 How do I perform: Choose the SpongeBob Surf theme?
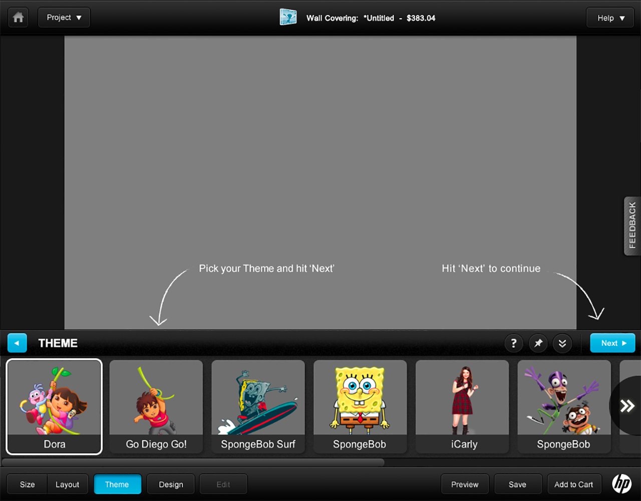click(258, 407)
